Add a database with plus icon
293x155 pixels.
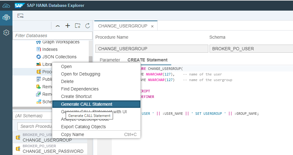68,26
